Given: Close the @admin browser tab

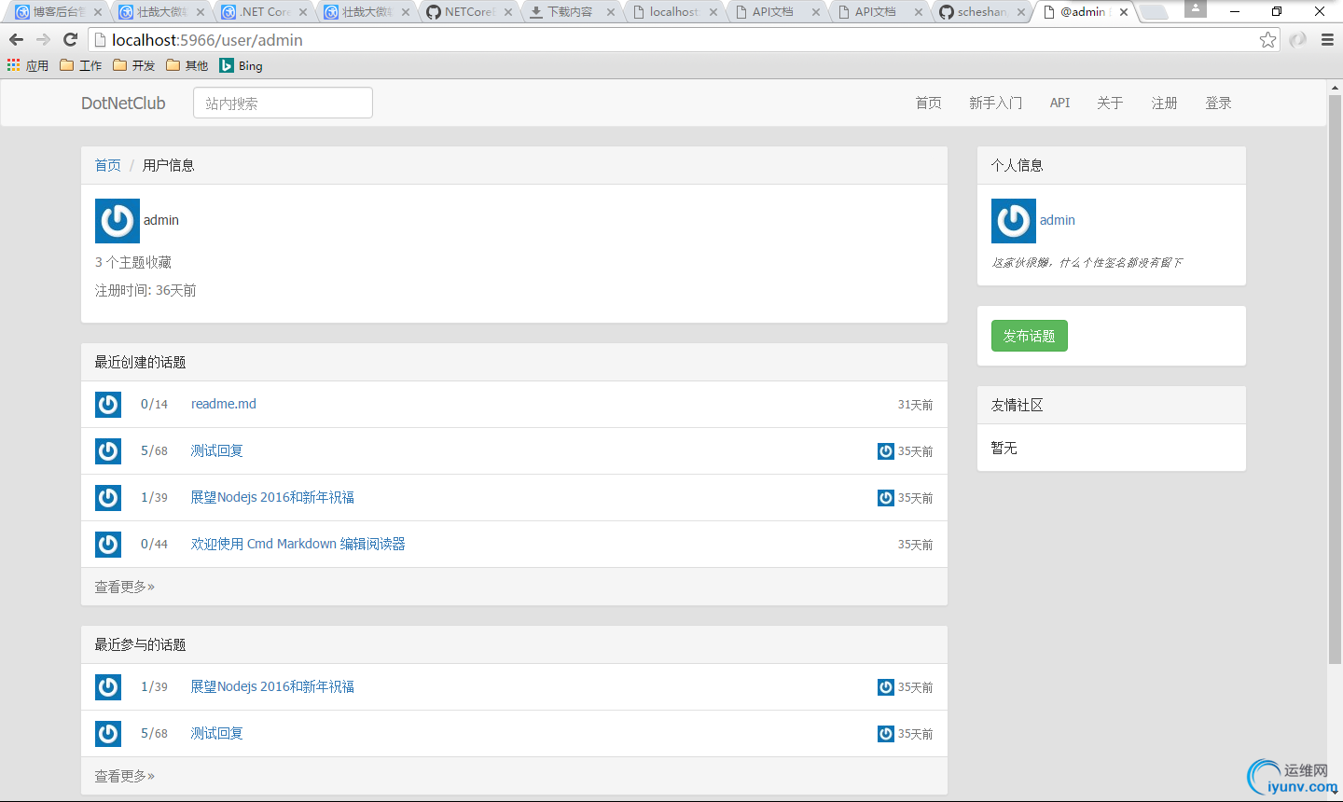Looking at the screenshot, I should click(1124, 12).
